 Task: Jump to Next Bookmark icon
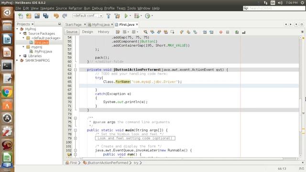tap(188, 32)
